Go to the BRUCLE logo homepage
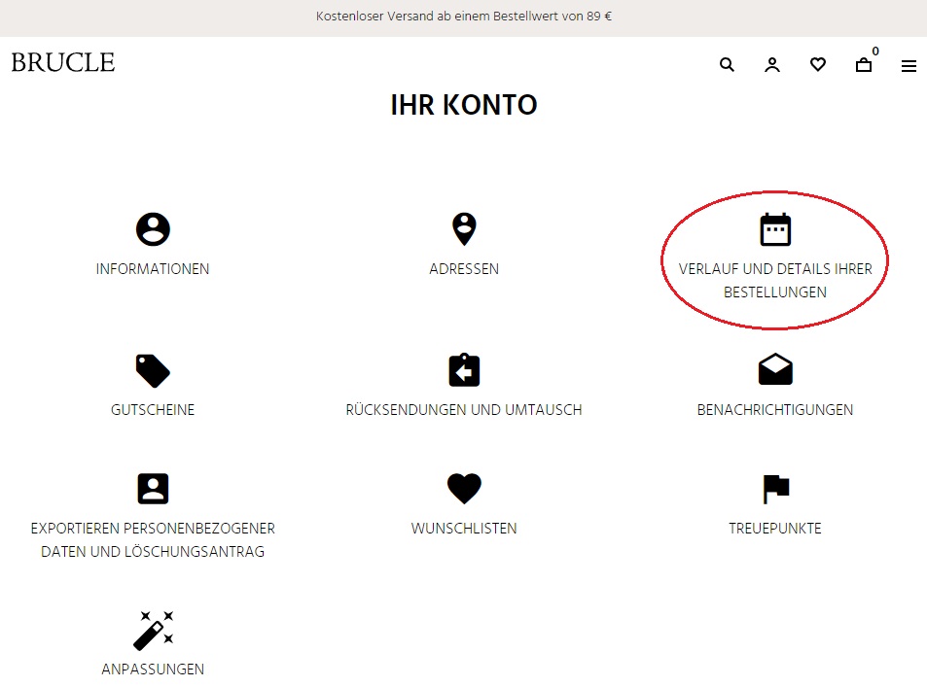927x687 pixels. pos(63,63)
